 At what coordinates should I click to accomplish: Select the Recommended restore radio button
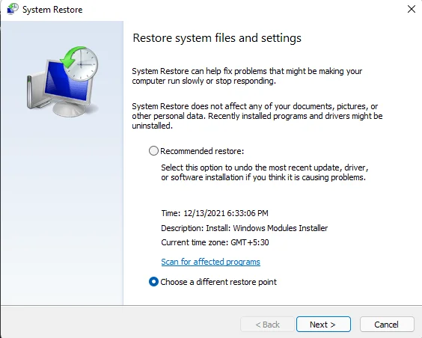[x=153, y=151]
